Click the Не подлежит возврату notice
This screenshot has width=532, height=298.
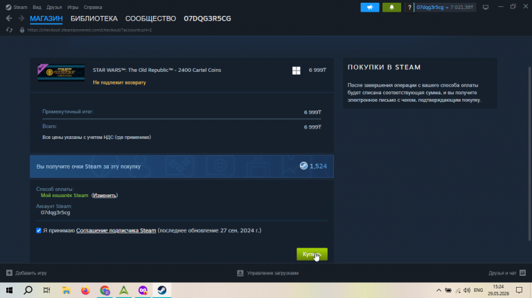[x=119, y=83]
